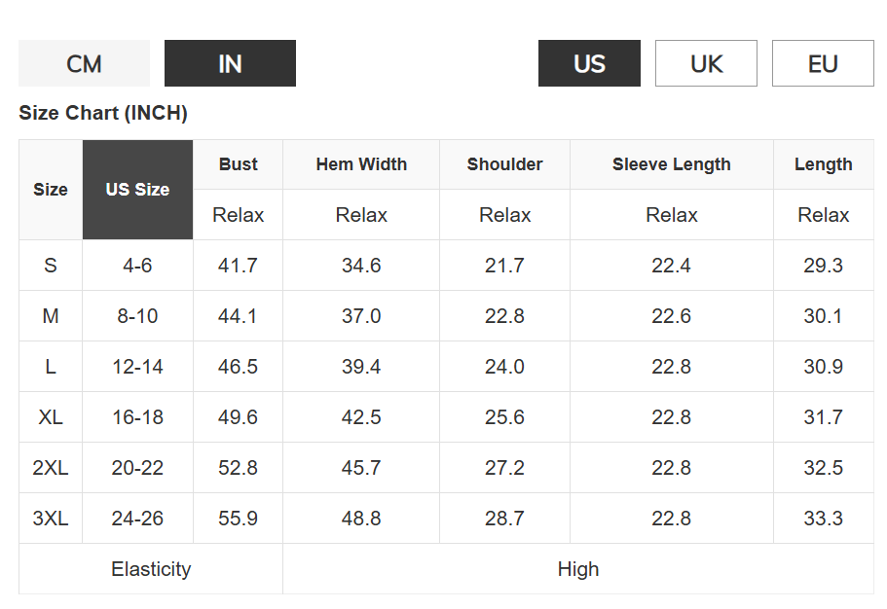Select the IN unit toggle
The width and height of the screenshot is (887, 609).
tap(230, 63)
